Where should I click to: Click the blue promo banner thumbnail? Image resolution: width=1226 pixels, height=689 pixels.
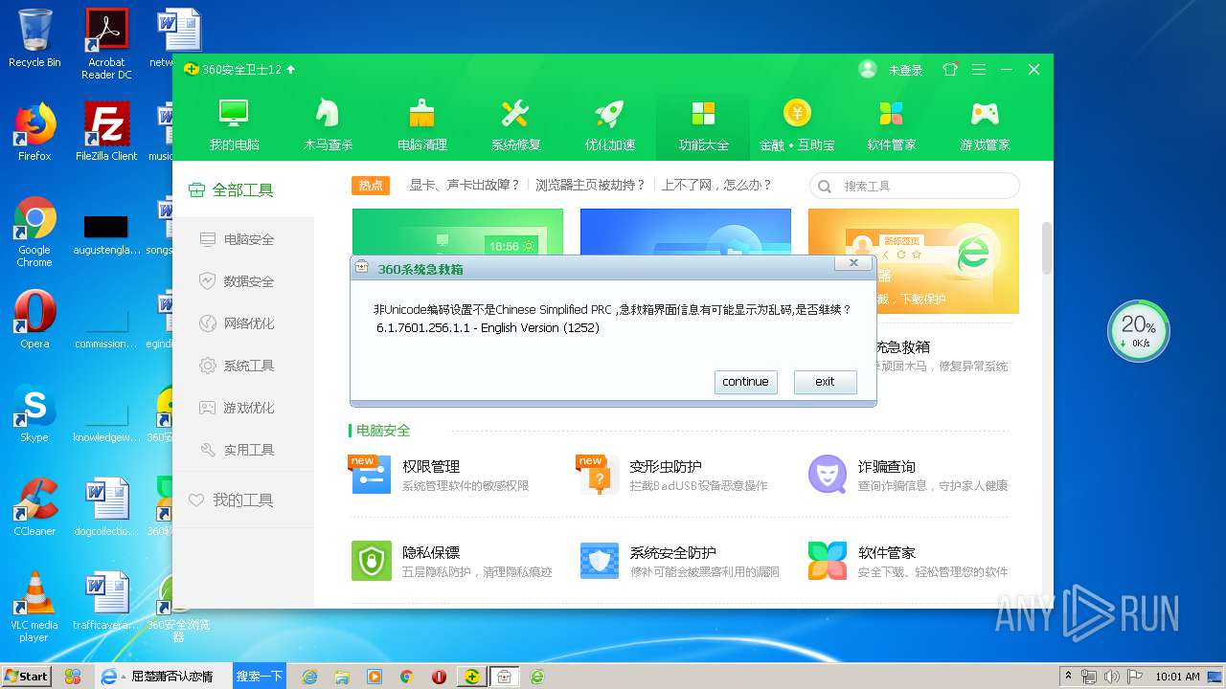pyautogui.click(x=686, y=232)
